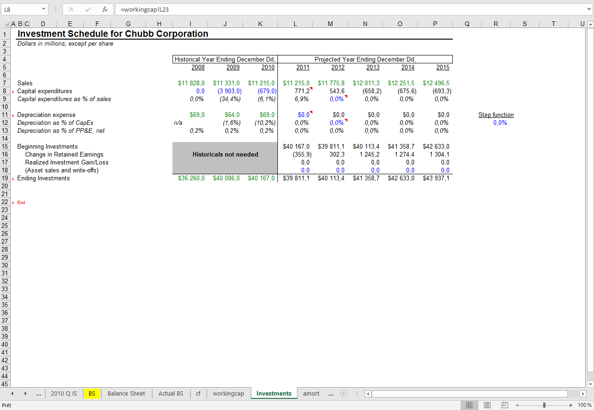Click the Historical Year Ending December header

pyautogui.click(x=225, y=59)
